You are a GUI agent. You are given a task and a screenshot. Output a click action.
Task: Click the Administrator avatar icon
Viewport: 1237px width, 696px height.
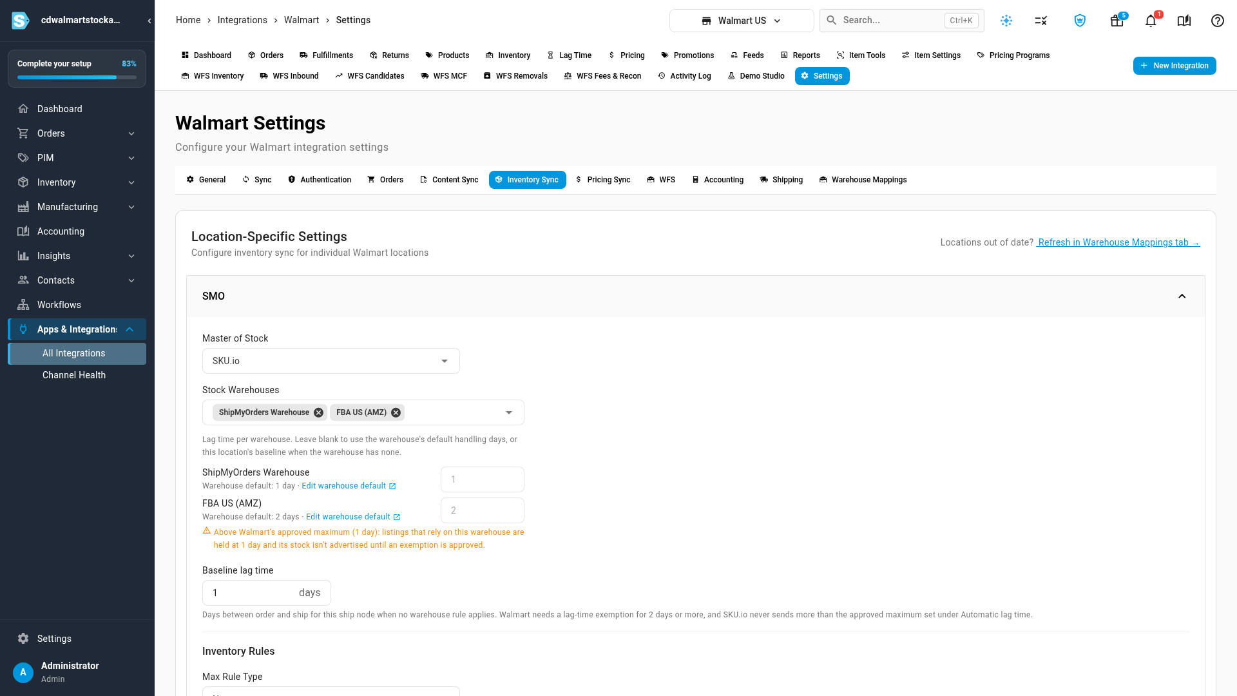tap(23, 672)
